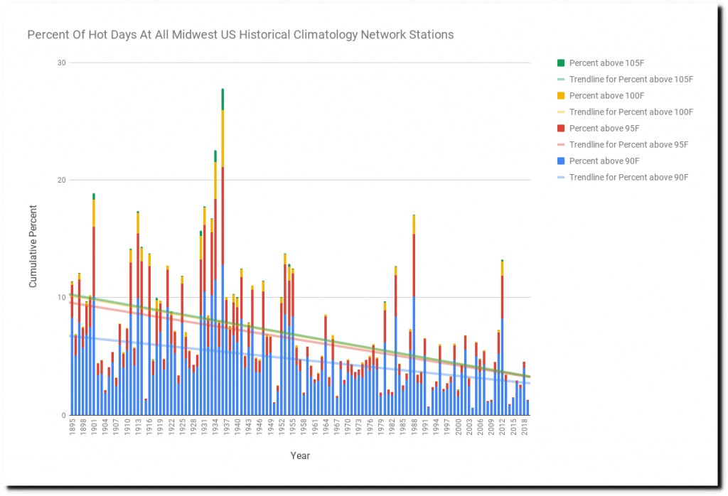Click the red Percent above 95F legend swatch
Image resolution: width=728 pixels, height=496 pixels.
pos(560,129)
